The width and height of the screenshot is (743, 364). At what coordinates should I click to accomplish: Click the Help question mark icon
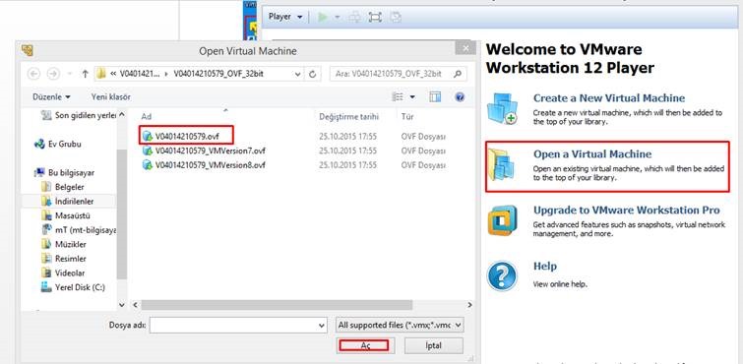click(x=502, y=276)
